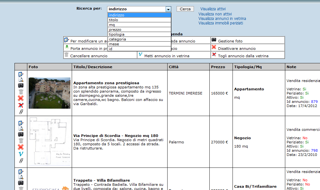The width and height of the screenshot is (320, 190).
Task: Click the icon beside Togli annuncio dalla vetrina
Action: [x=214, y=54]
